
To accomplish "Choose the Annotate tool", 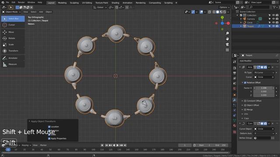I will (x=13, y=58).
